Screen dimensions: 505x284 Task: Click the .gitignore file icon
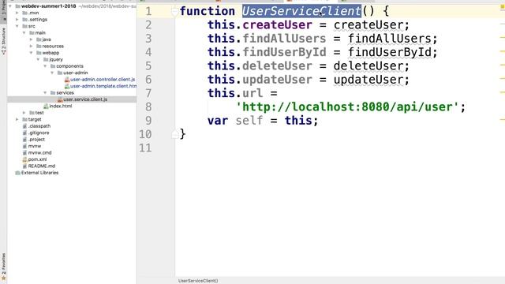(24, 133)
